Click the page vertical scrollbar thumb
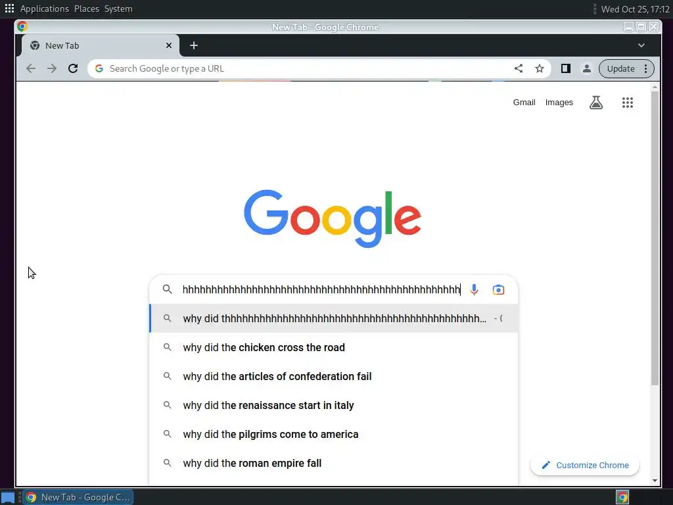Image resolution: width=673 pixels, height=505 pixels. click(655, 238)
